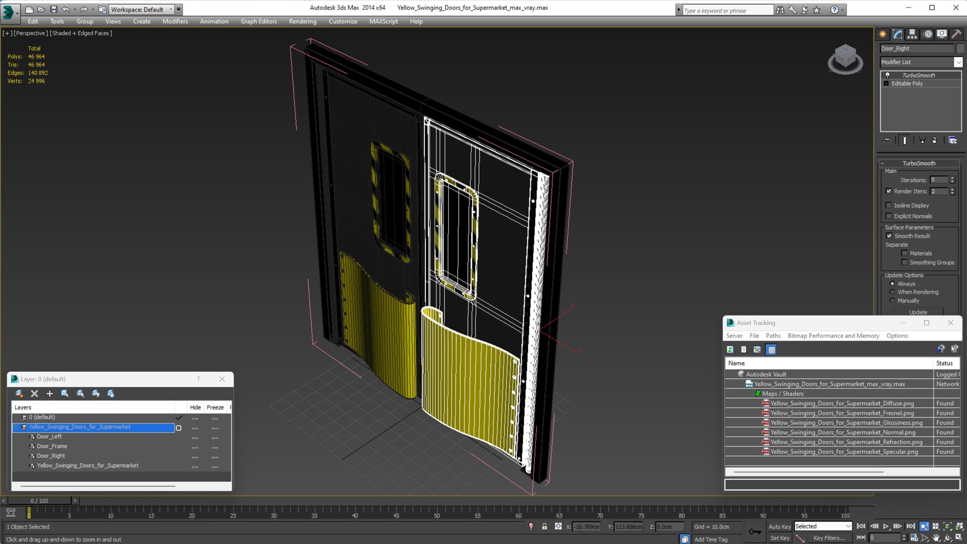The width and height of the screenshot is (967, 544).
Task: Open the Hierarchy command panel tab
Action: point(912,34)
